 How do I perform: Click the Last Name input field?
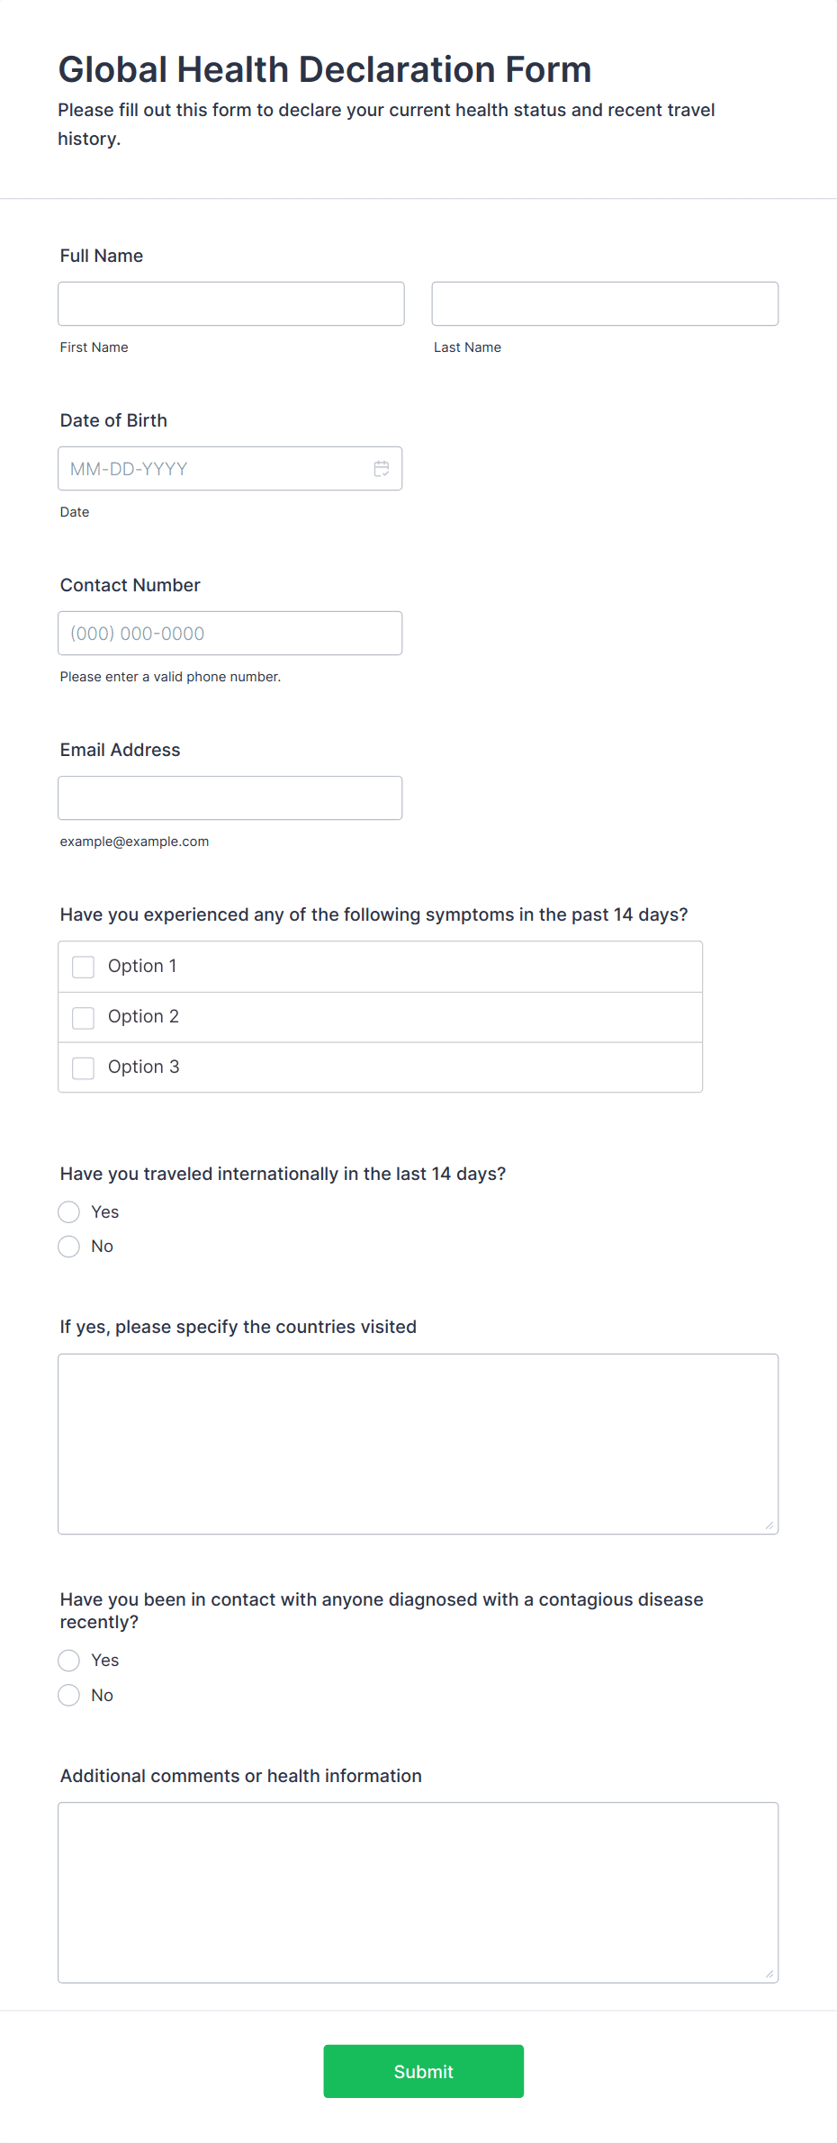tap(605, 303)
